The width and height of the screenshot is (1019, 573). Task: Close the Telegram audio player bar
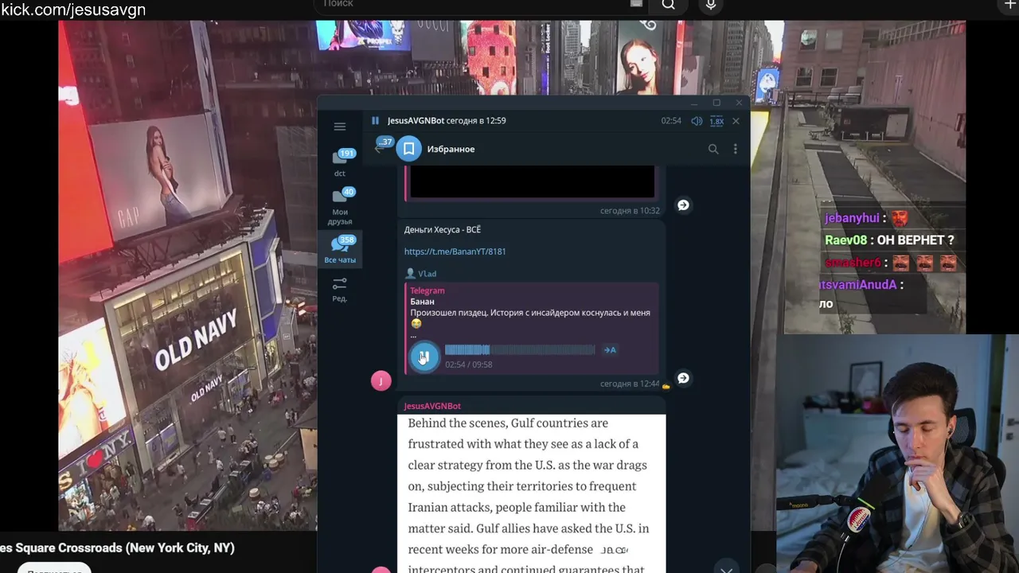pyautogui.click(x=736, y=121)
